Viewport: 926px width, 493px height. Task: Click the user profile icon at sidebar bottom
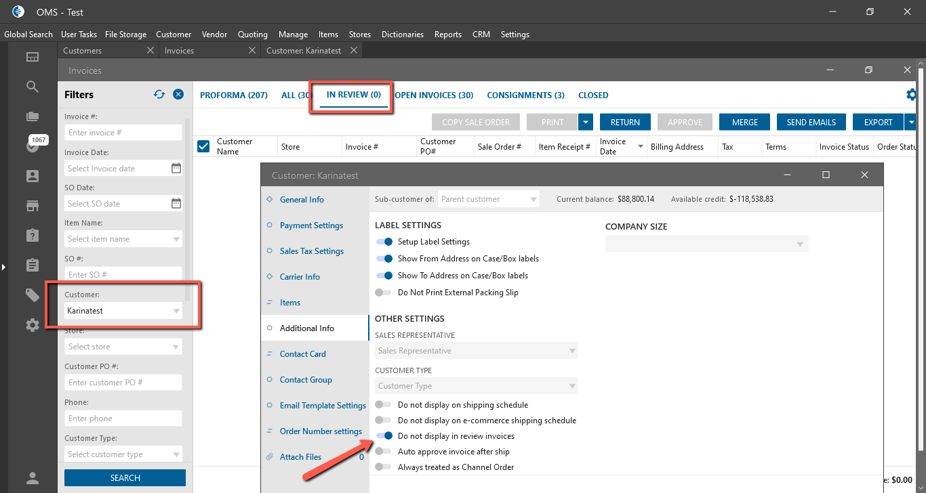coord(33,478)
